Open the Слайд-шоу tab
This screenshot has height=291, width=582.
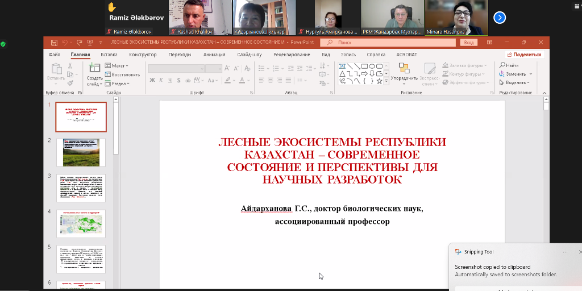click(x=250, y=55)
